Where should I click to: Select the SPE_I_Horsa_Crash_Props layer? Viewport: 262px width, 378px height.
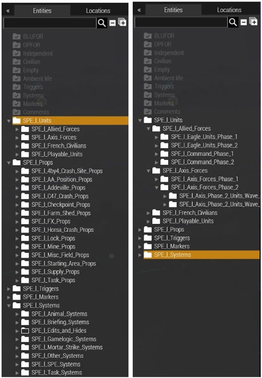(63, 230)
